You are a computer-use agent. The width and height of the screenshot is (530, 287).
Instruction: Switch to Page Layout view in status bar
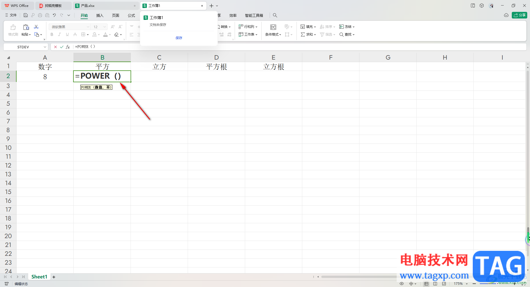[435, 284]
